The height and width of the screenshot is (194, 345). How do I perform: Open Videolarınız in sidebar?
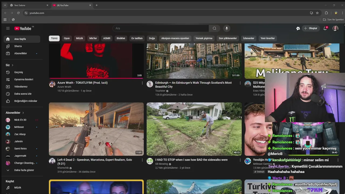22,86
